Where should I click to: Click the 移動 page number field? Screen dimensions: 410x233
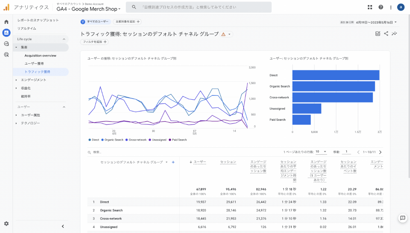(347, 152)
